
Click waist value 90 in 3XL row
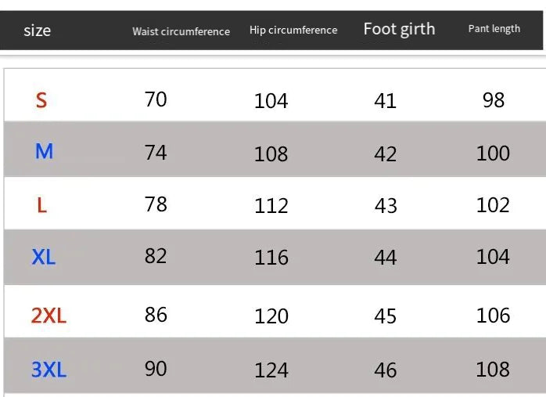click(156, 369)
